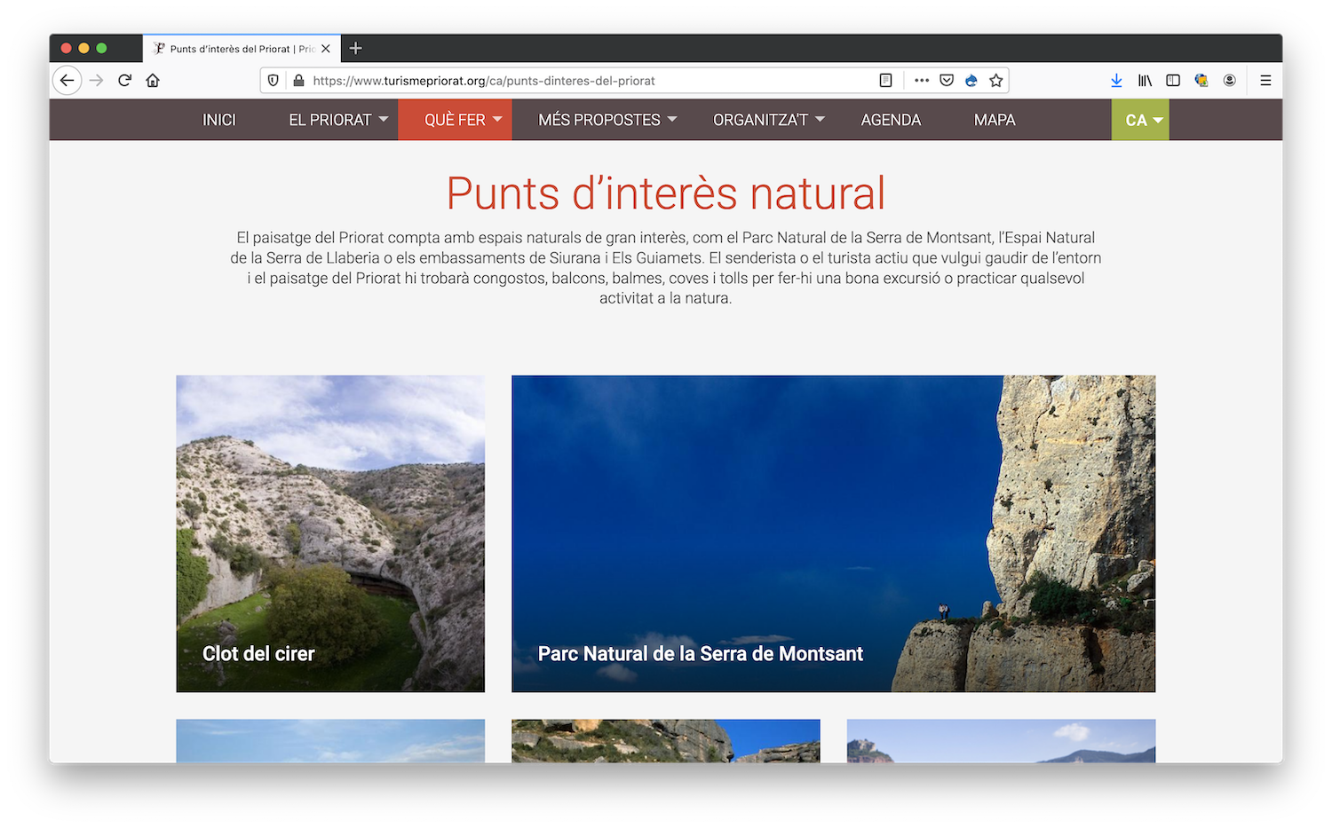Show the Library bookmarks and history
1332x828 pixels.
pos(1145,81)
